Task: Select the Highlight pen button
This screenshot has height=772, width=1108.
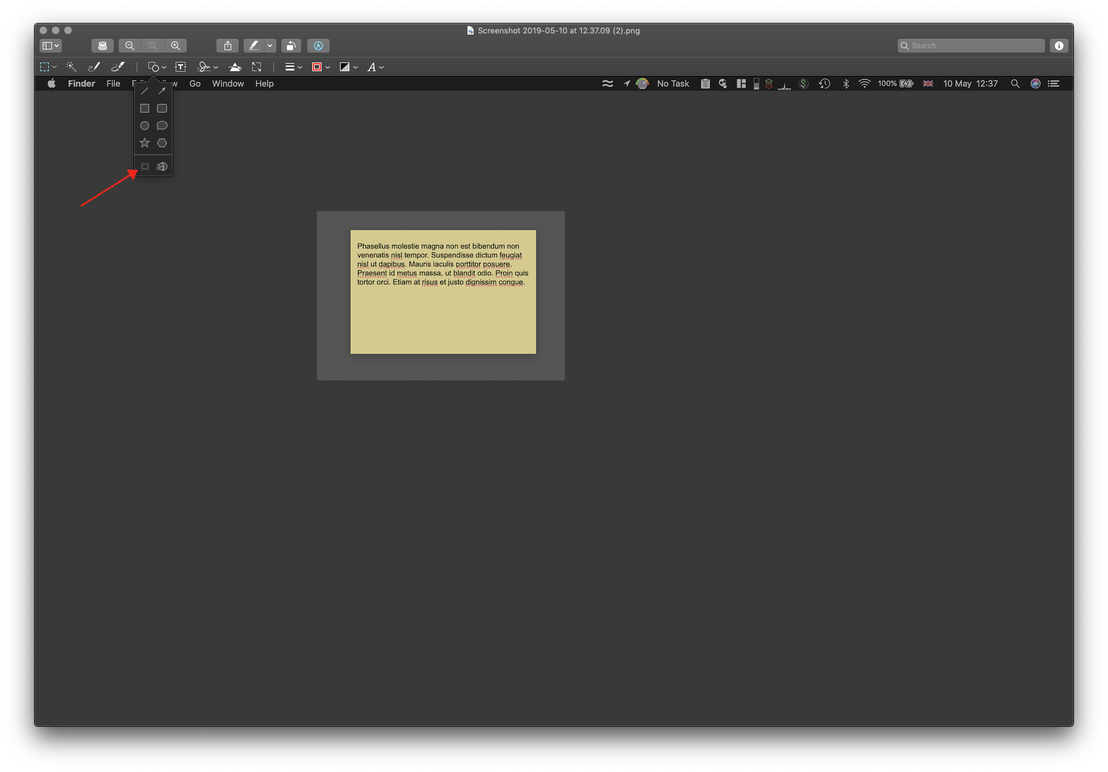Action: [x=254, y=46]
